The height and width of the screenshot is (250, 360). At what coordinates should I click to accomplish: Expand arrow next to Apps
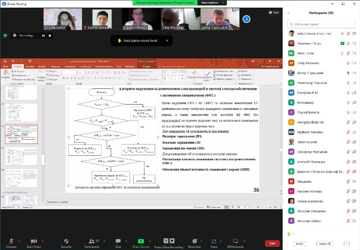pyautogui.click(x=220, y=241)
